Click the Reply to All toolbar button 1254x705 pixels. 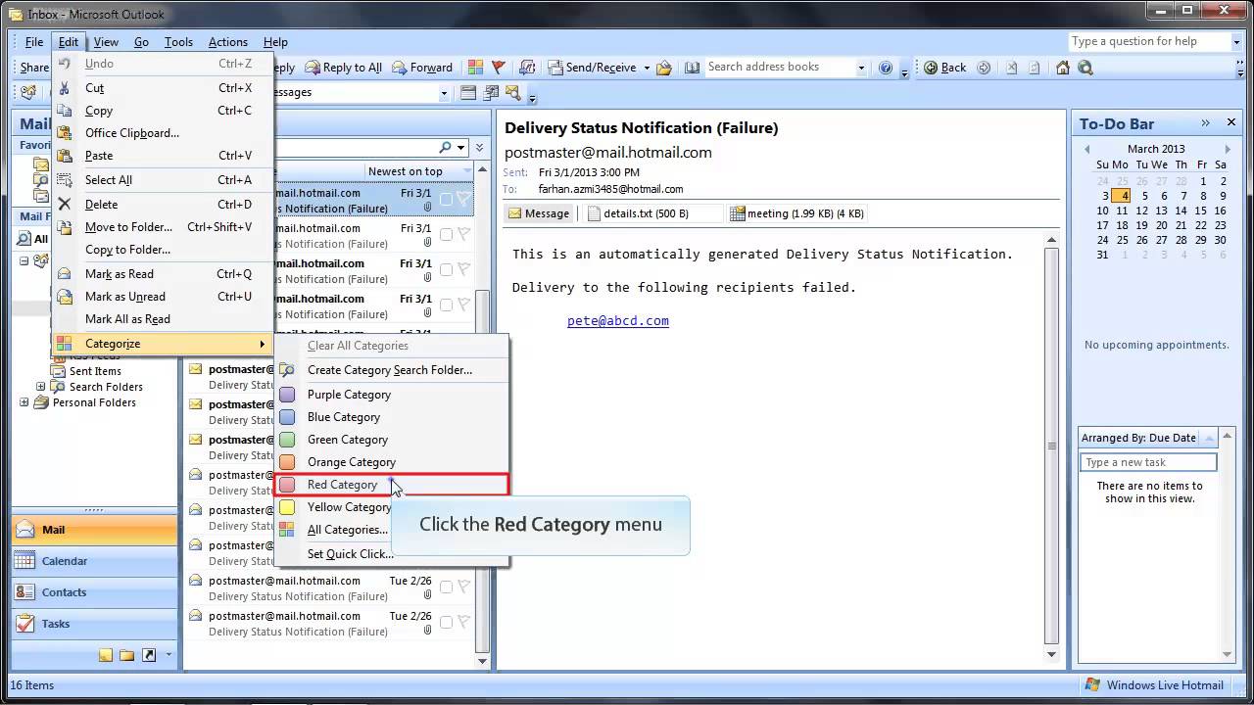(343, 68)
